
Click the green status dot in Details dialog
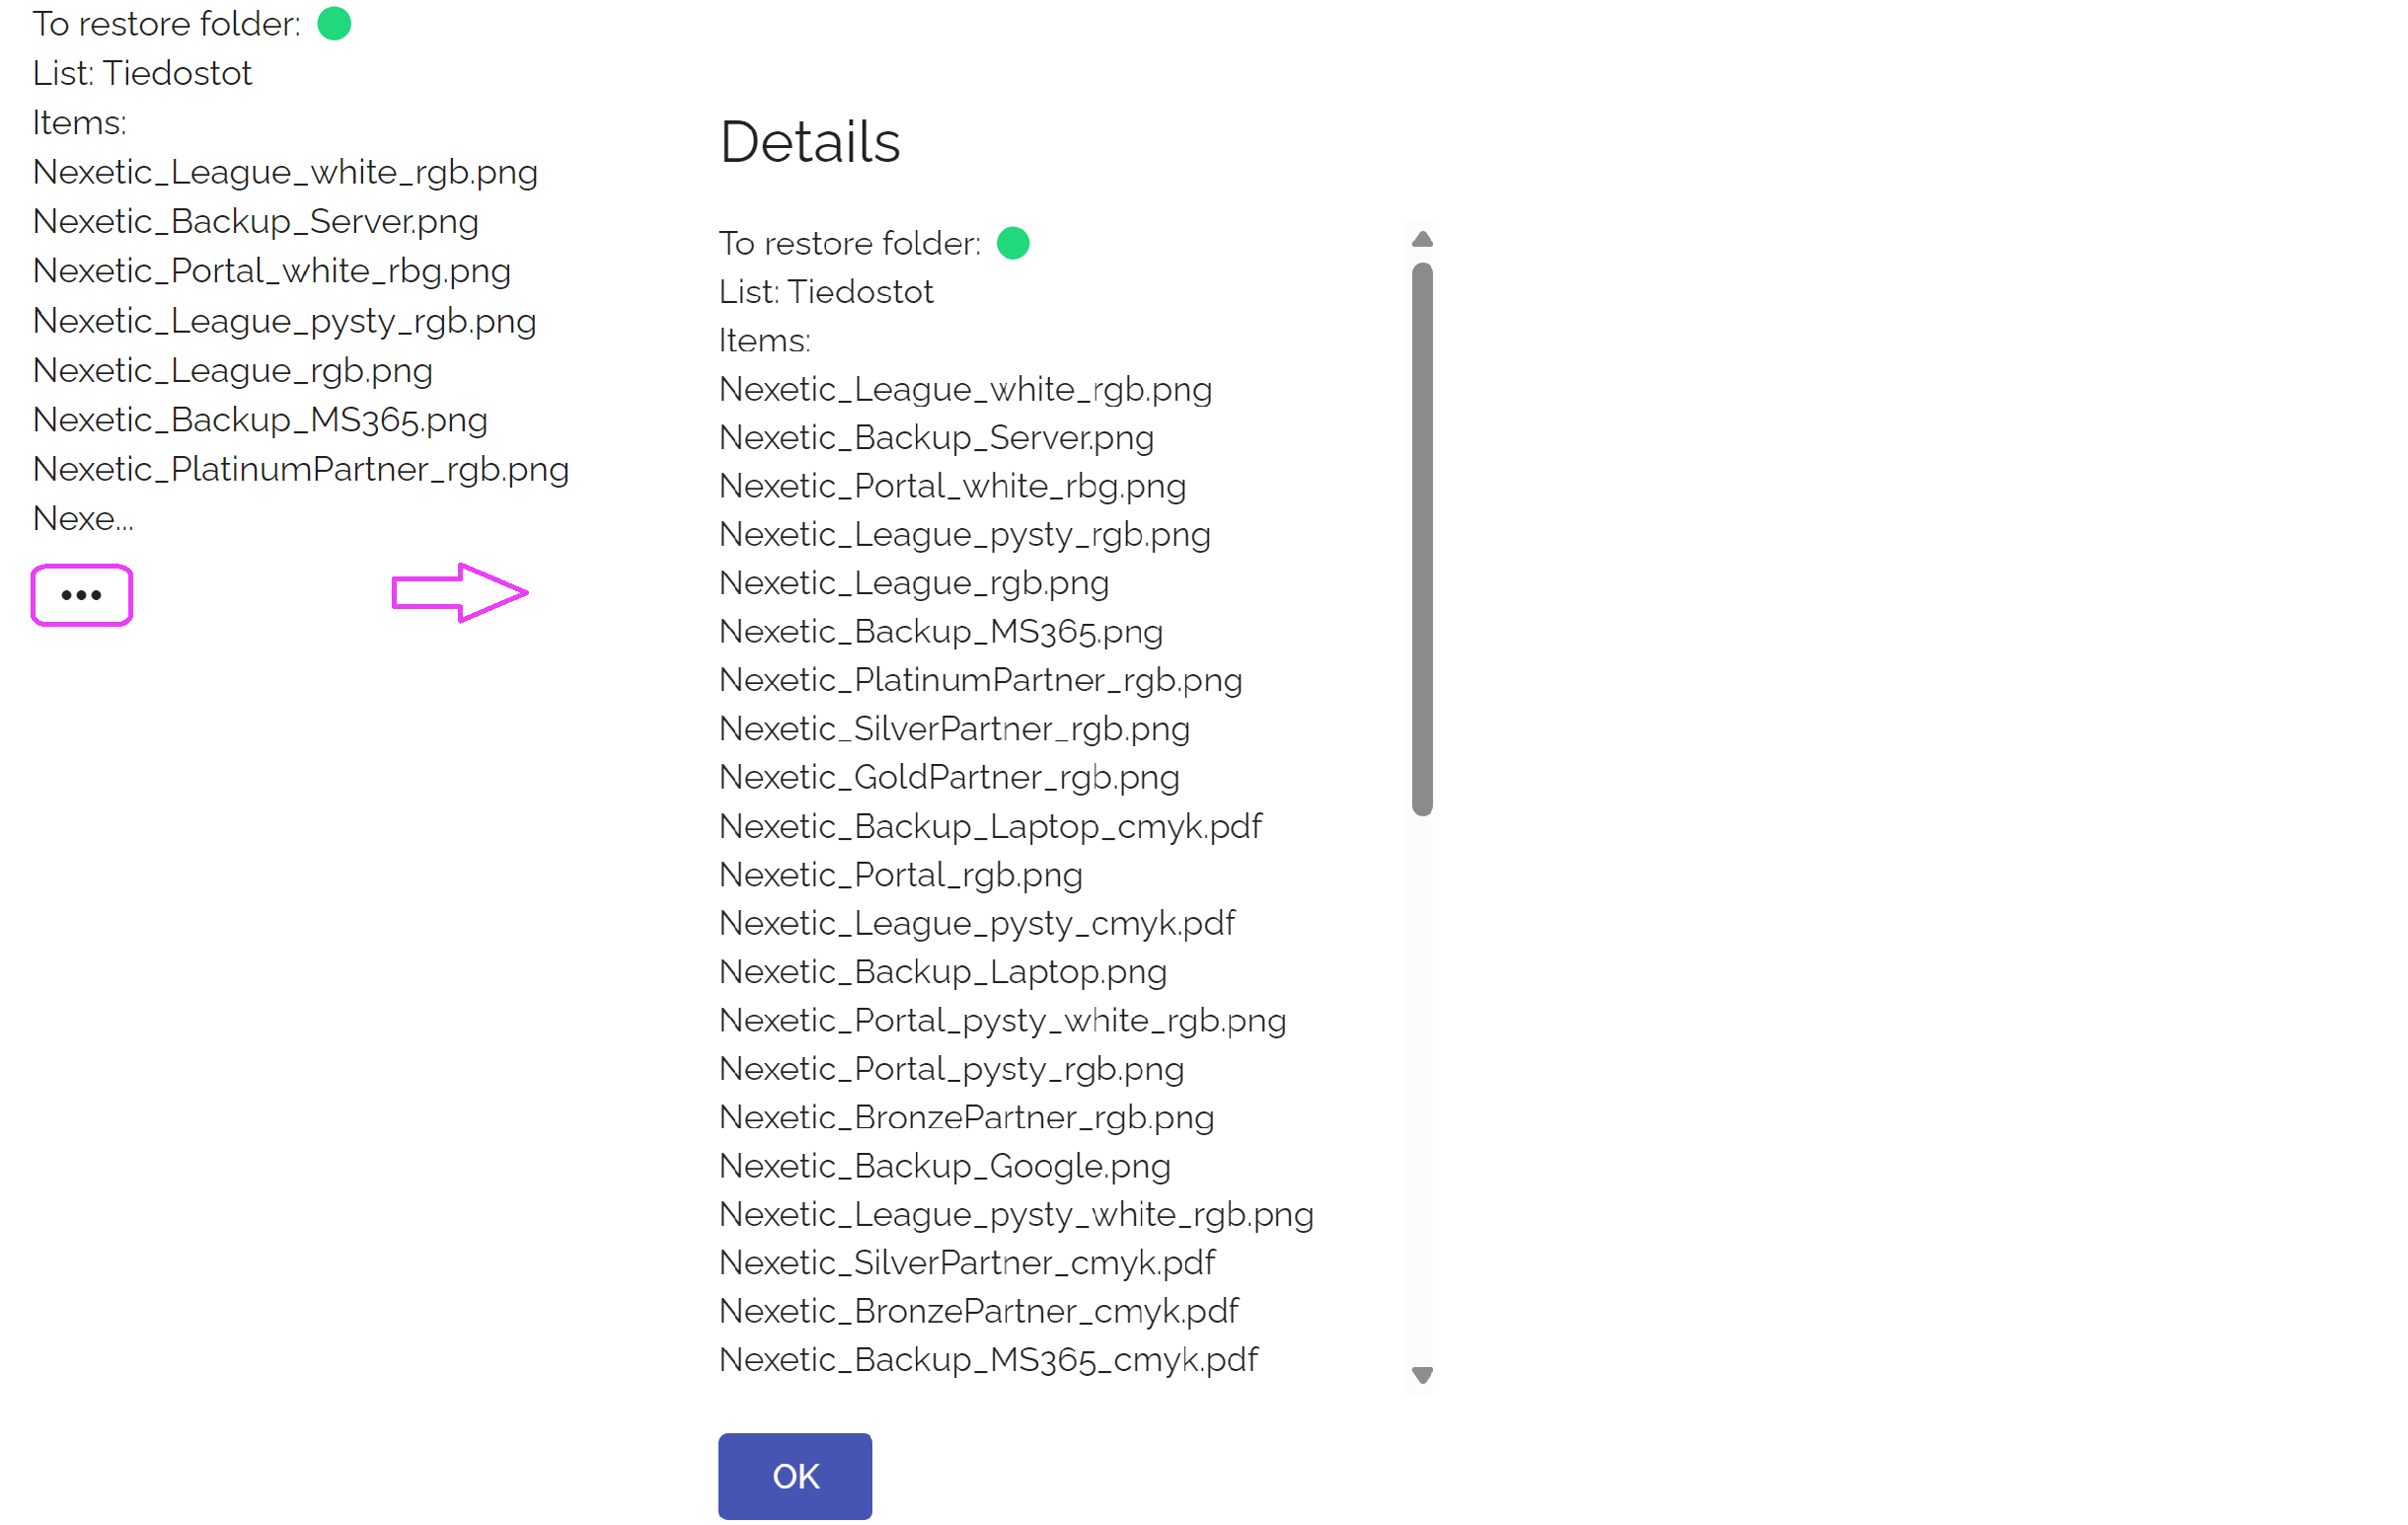tap(1013, 243)
